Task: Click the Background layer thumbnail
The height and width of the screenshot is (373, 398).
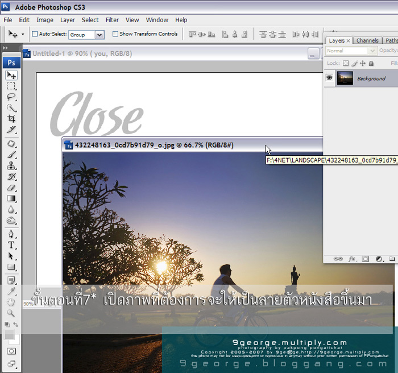Action: (x=345, y=78)
